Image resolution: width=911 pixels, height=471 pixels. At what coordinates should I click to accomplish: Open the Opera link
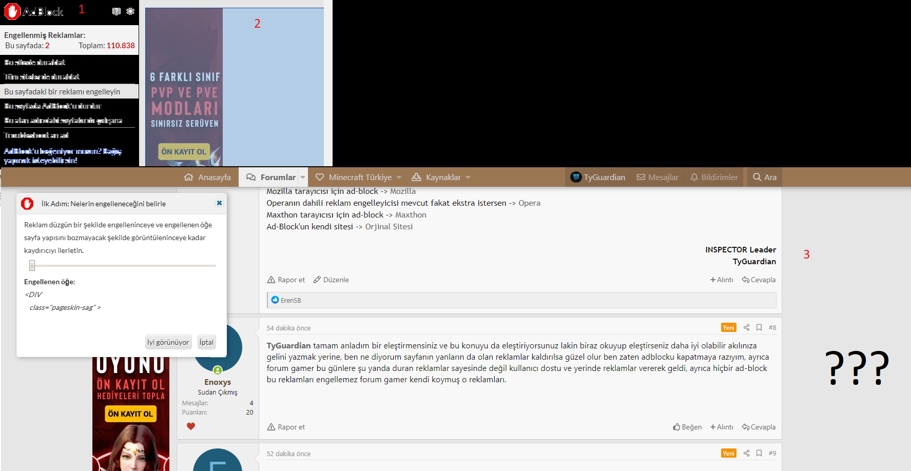coord(529,203)
